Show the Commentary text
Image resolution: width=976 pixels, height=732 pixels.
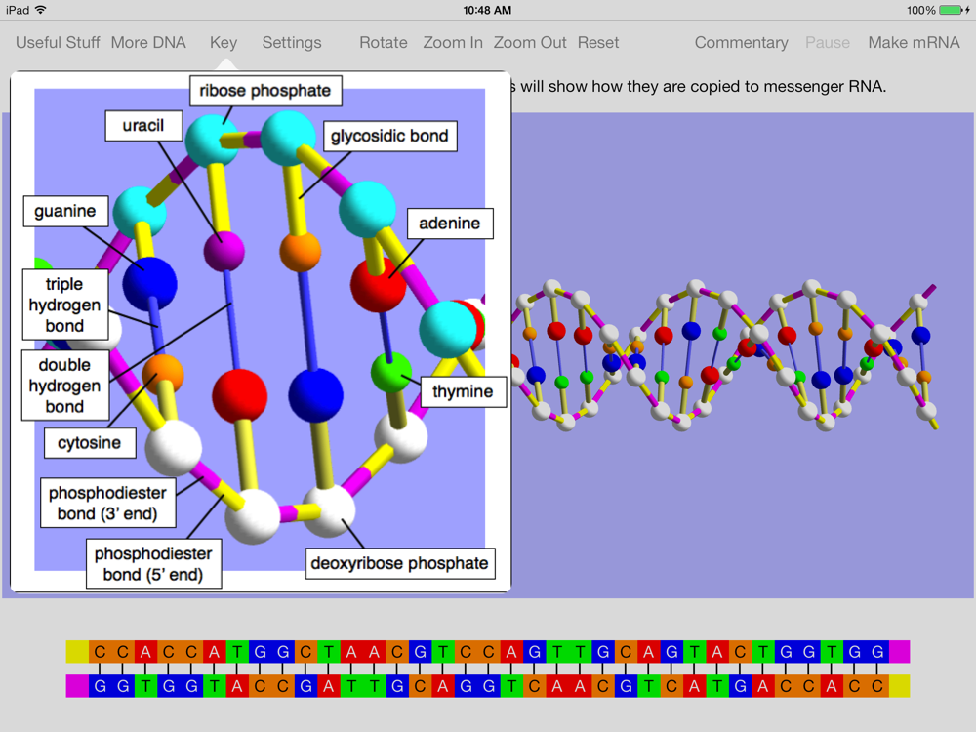point(741,42)
